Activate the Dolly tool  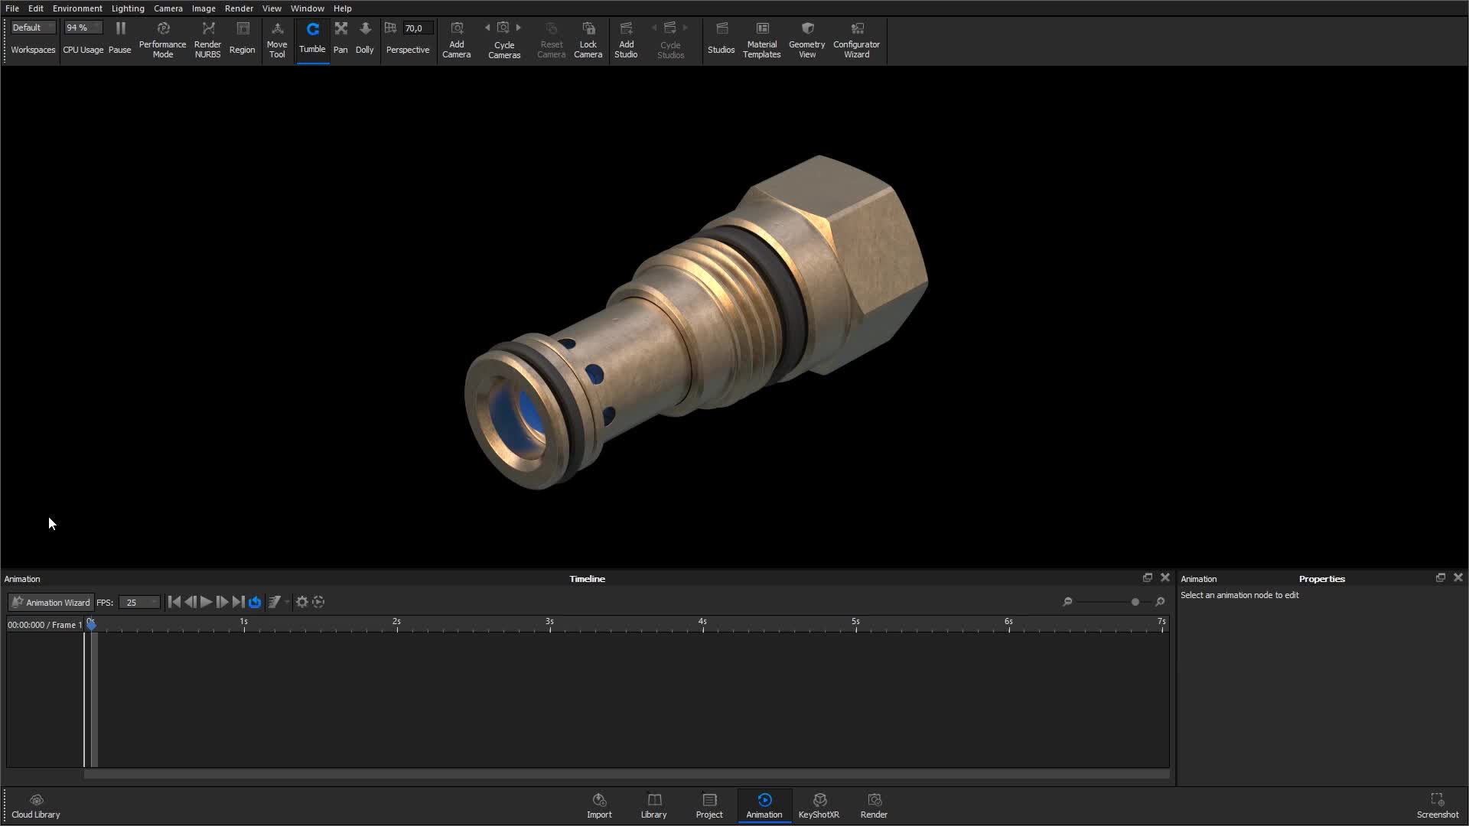[x=365, y=38]
